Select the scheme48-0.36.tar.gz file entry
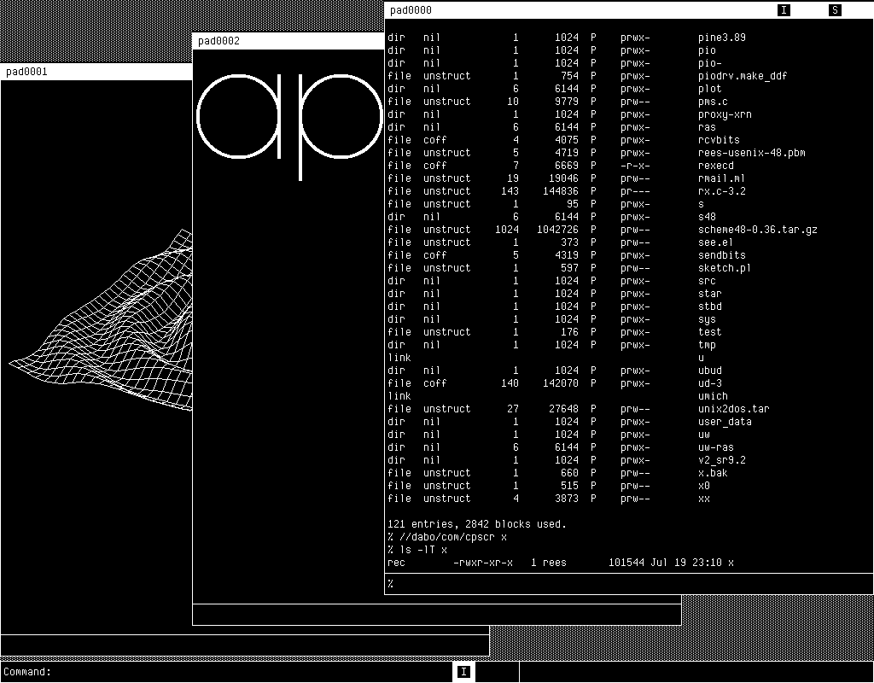The image size is (874, 683). 757,230
